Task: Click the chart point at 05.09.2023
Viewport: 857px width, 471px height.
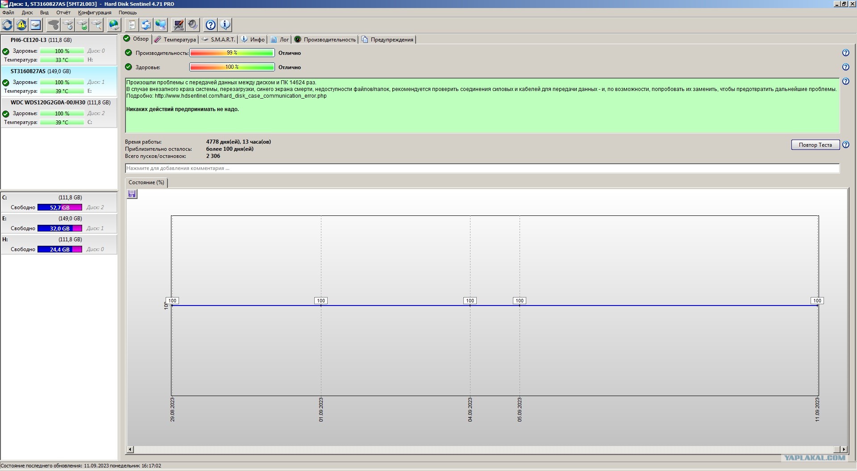Action: [x=520, y=306]
